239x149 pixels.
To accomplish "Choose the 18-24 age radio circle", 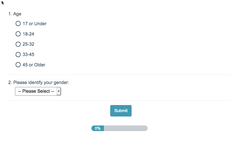I will (18, 34).
